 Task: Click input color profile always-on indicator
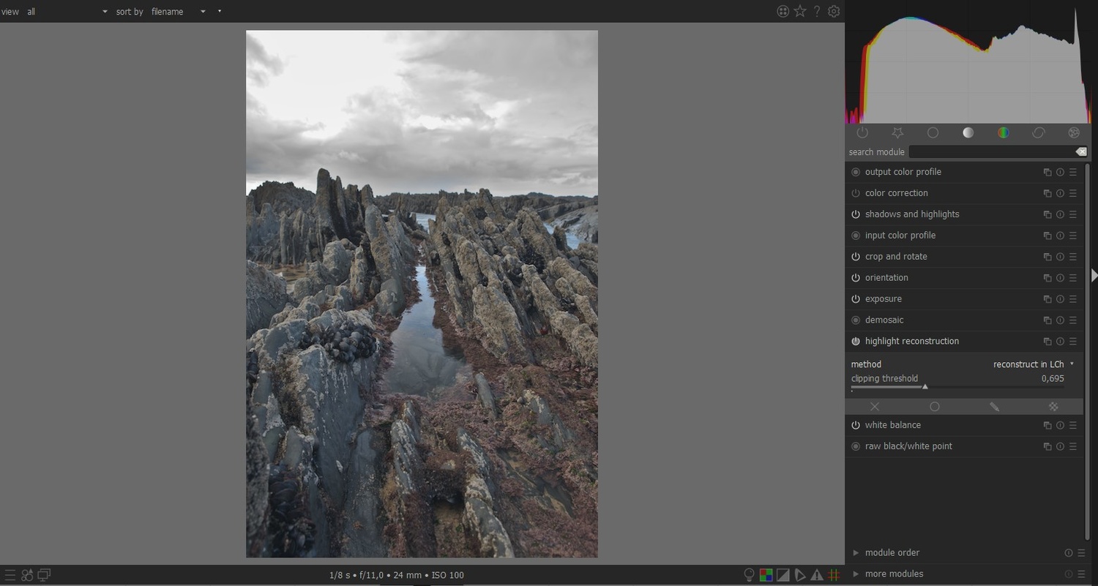click(856, 236)
